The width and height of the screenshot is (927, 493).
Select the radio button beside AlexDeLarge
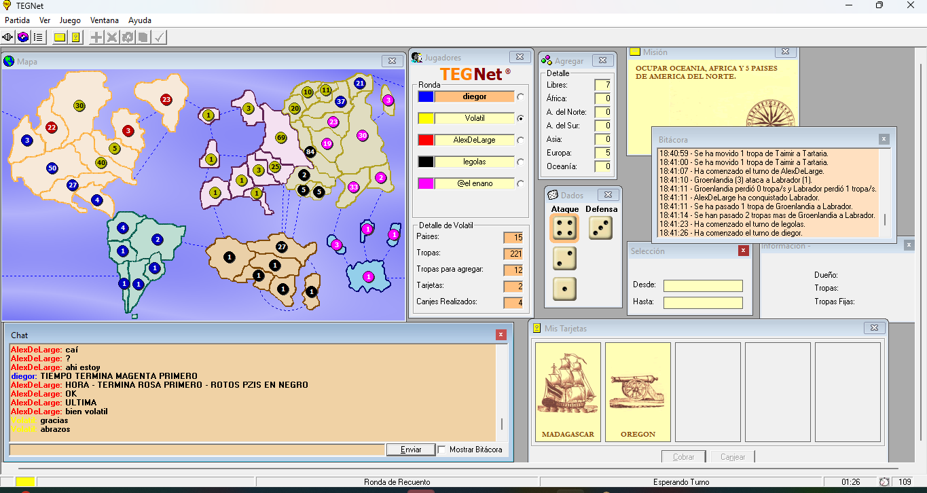[520, 141]
